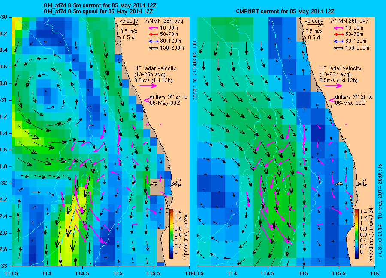Click the blue 80-120m arrow in right legend
This screenshot has height=278, width=386.
[339, 41]
